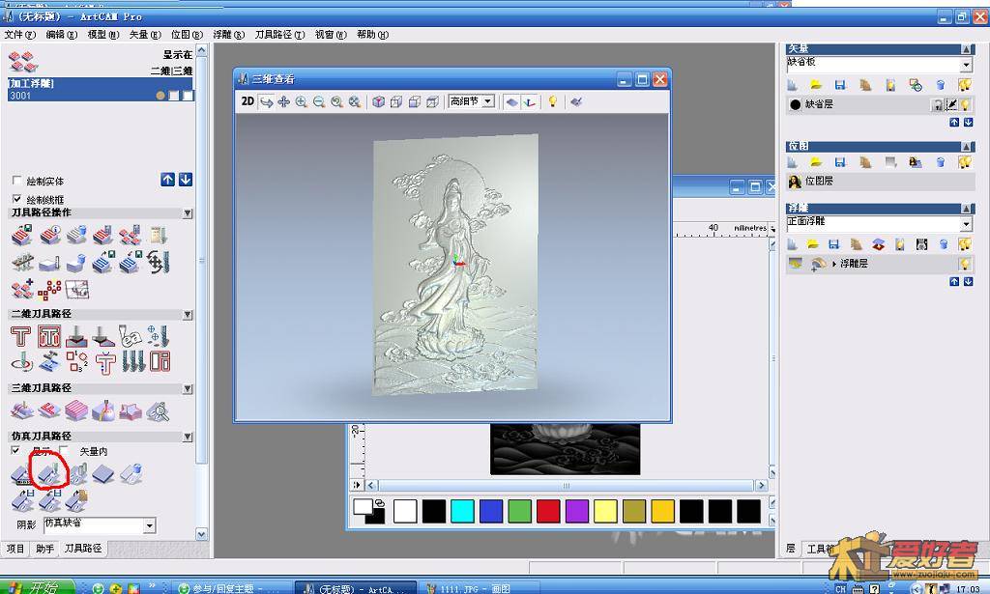The image size is (990, 594).
Task: Select the machine relief 3D toolpath icon
Action: pos(22,411)
